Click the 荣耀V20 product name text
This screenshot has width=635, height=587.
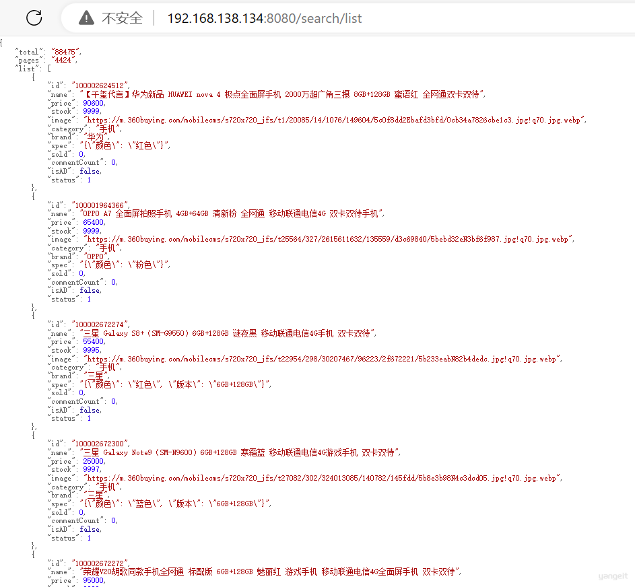pos(269,572)
